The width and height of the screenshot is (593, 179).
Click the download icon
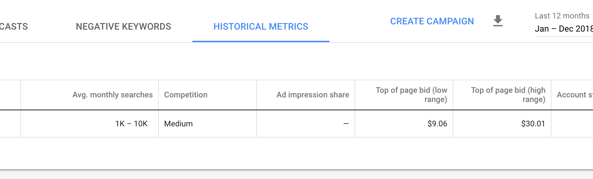pos(498,21)
